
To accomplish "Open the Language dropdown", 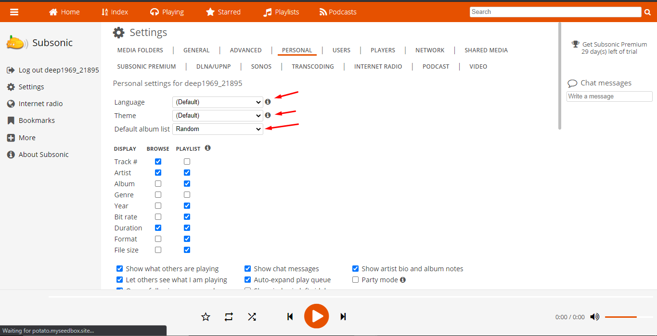I will click(217, 102).
